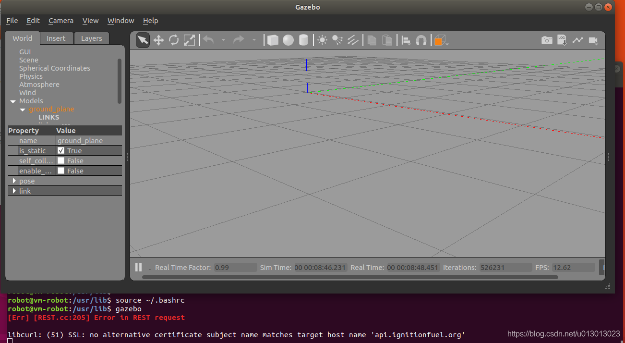
Task: Open the View menu
Action: (90, 21)
